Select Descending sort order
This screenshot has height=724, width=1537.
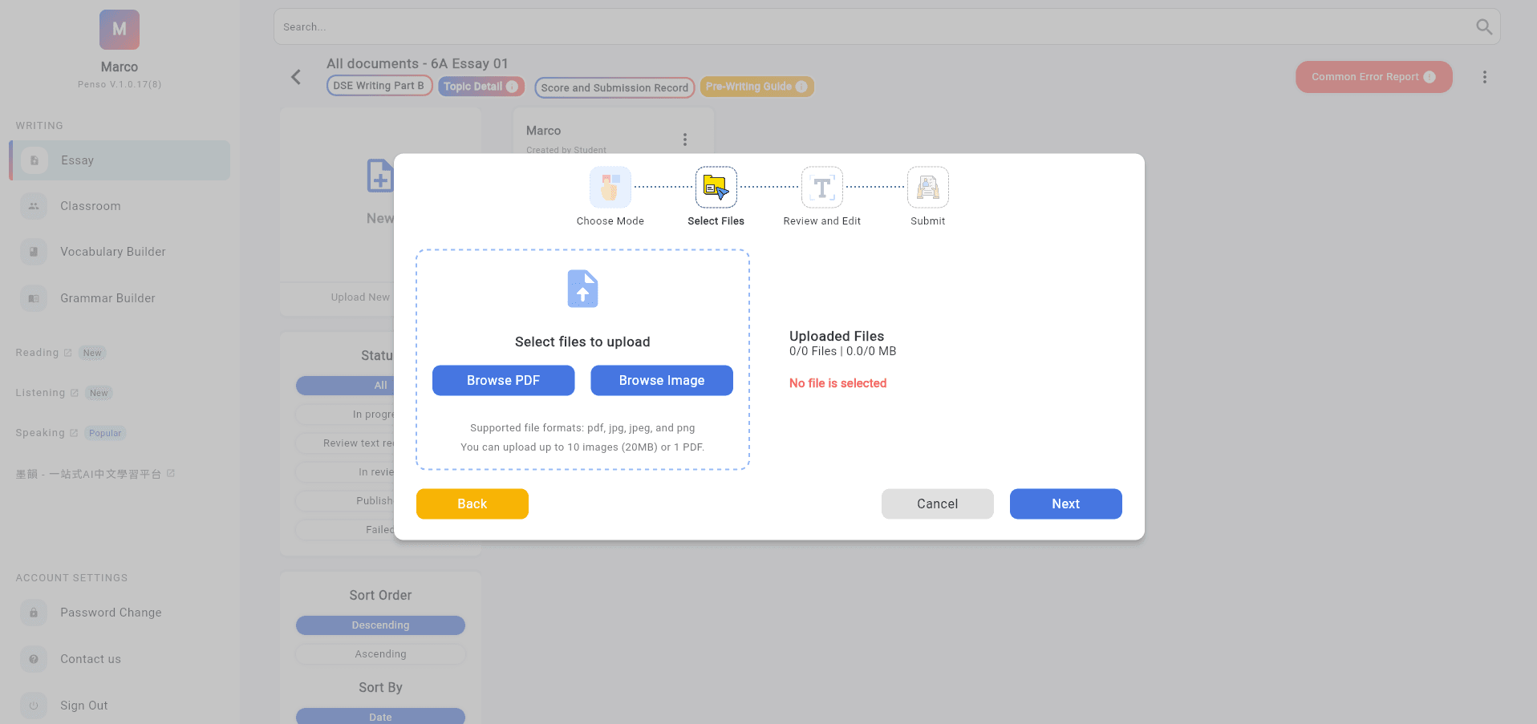(x=380, y=625)
